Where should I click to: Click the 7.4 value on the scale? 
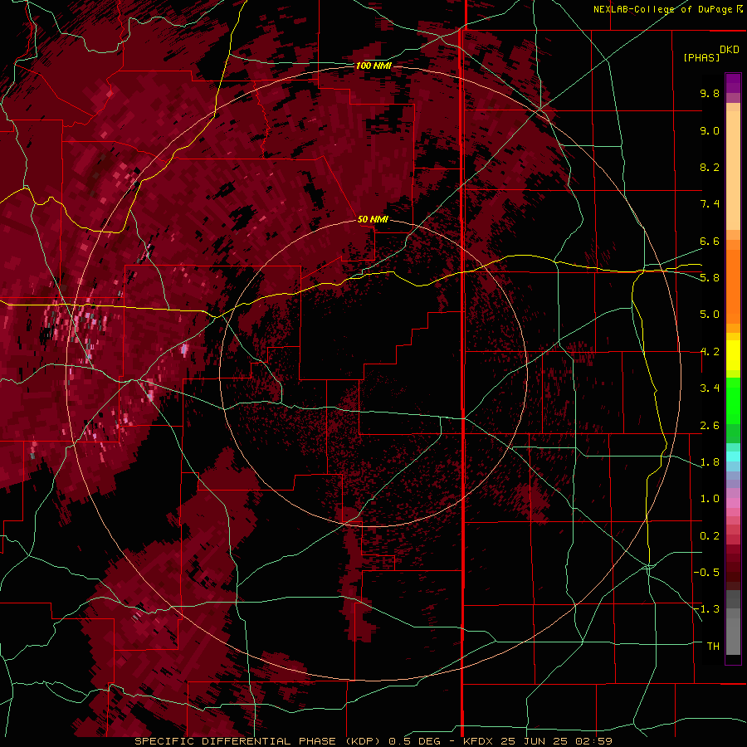(710, 204)
